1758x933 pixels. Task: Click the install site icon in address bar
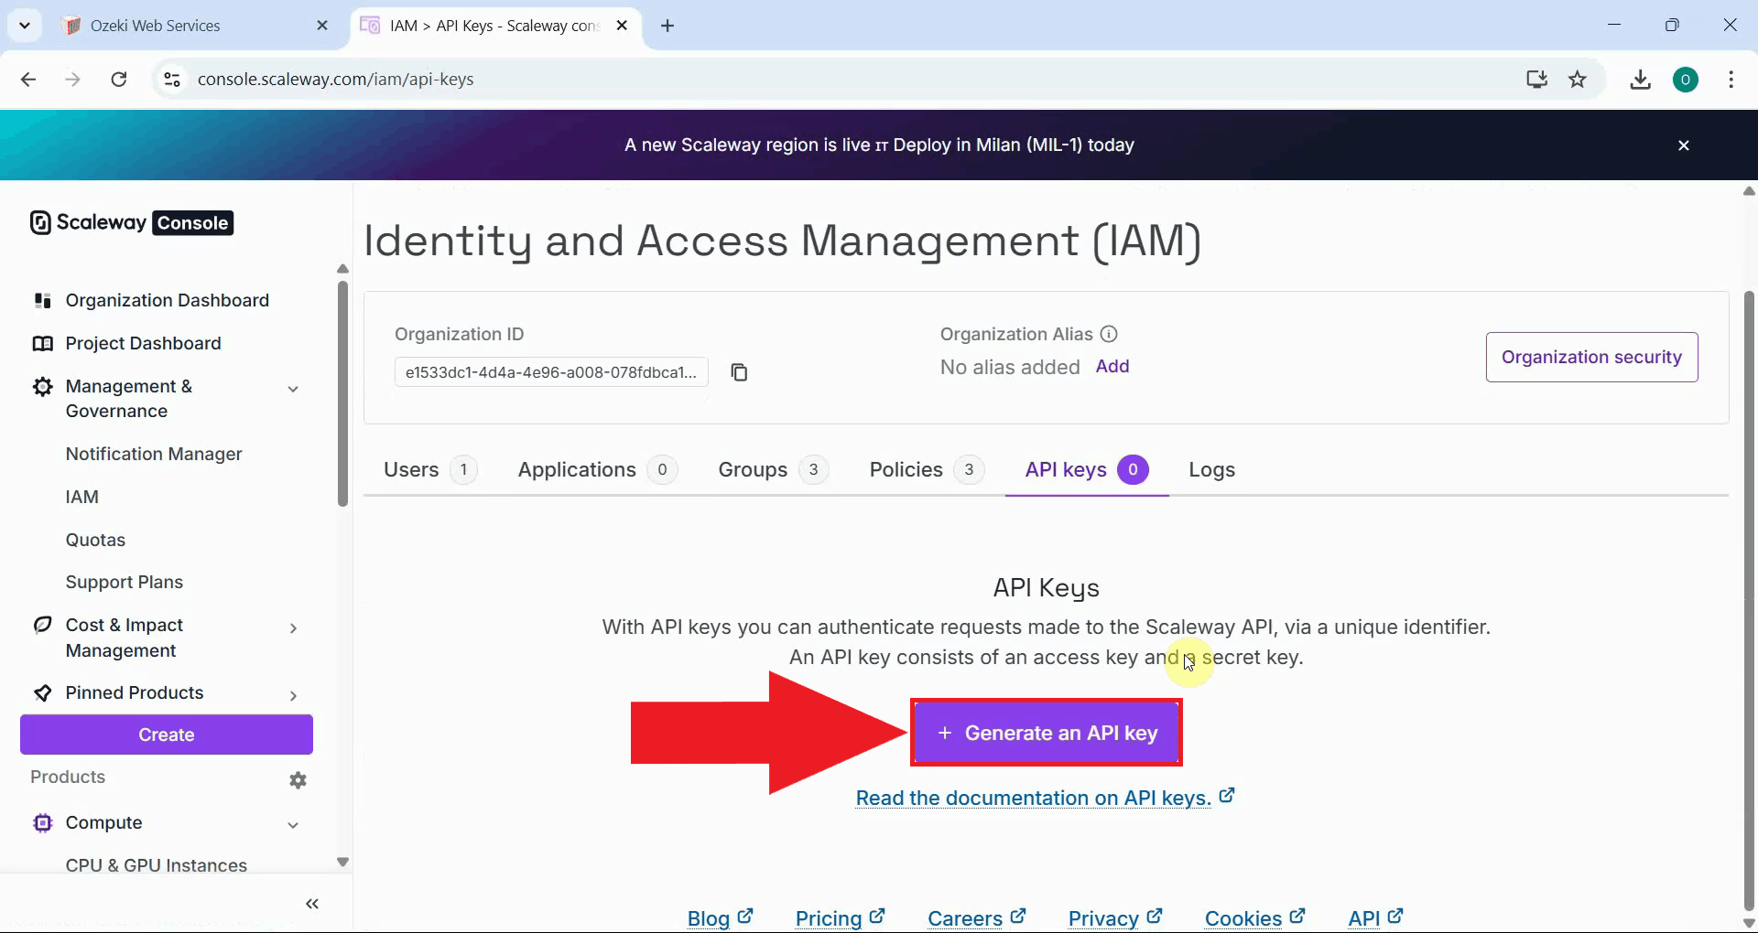(x=1536, y=79)
